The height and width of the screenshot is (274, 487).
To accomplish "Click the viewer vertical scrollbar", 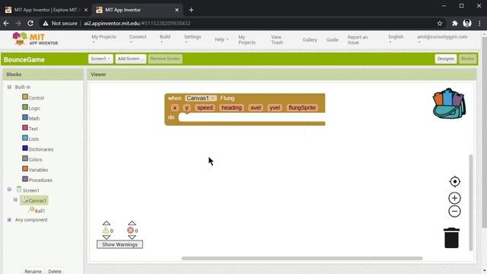I will [471, 202].
